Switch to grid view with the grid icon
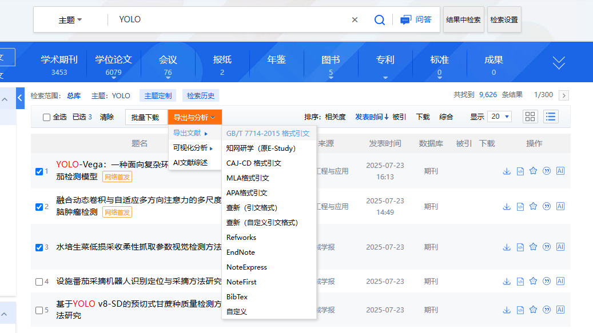The image size is (593, 333). coord(530,116)
